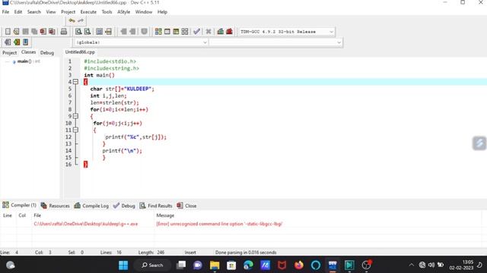Click the Goto Function toolbar icon
This screenshot has height=273, width=487.
99,32
